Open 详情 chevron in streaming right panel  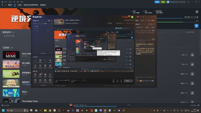153,21
